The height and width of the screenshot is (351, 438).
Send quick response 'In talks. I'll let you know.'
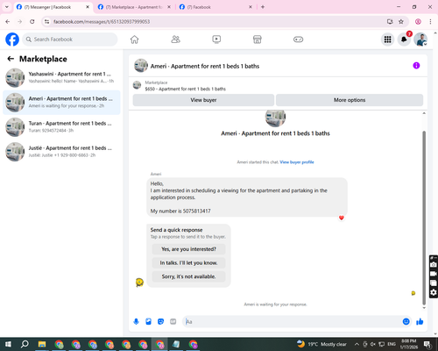[188, 263]
